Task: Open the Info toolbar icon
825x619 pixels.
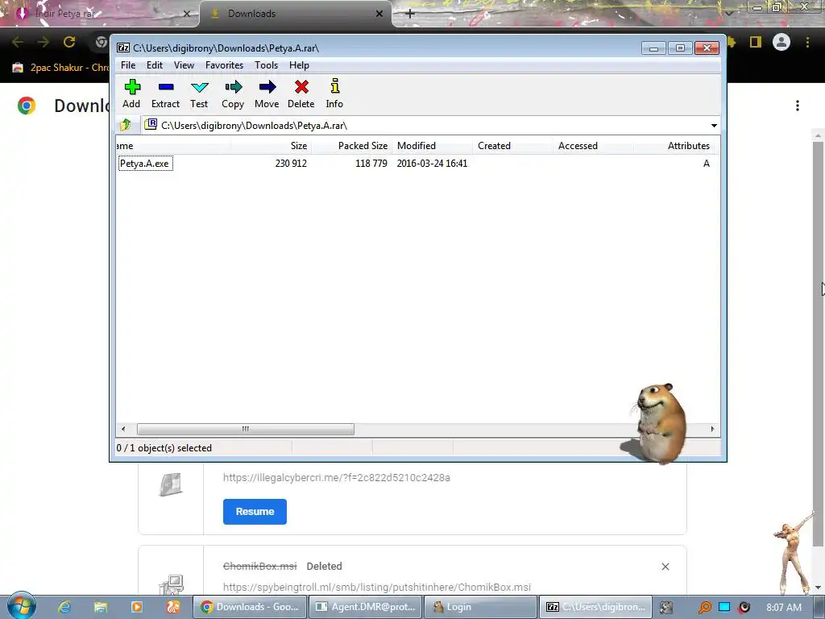Action: (334, 93)
